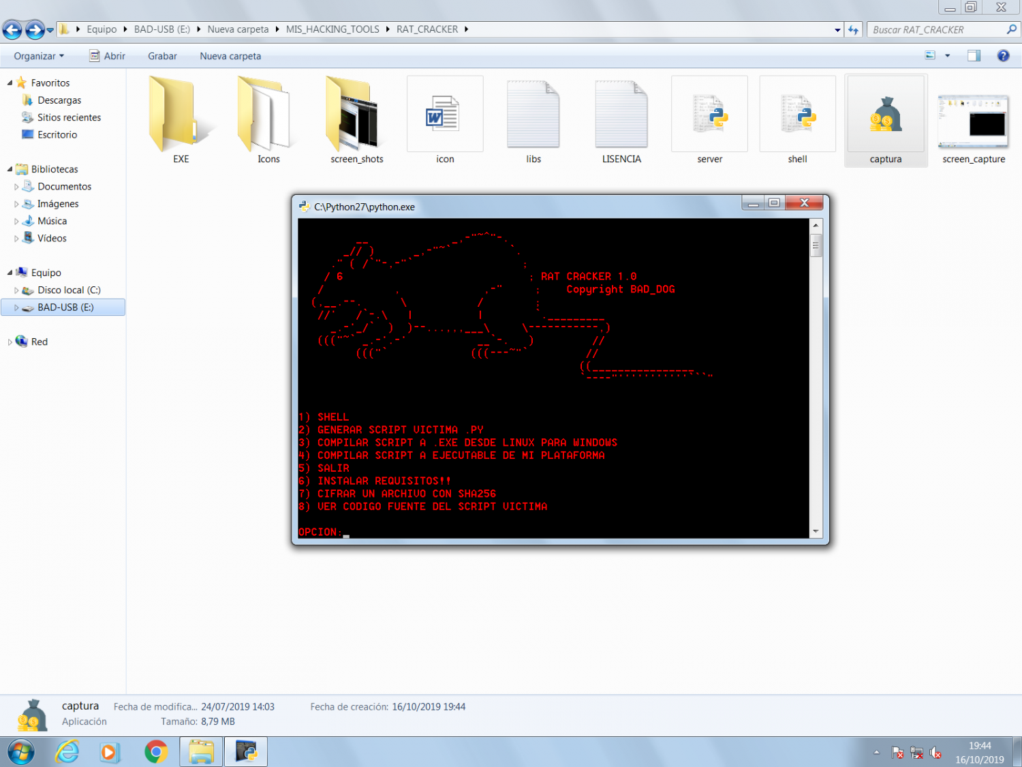1022x767 pixels.
Task: Open the taskbar clock showing 19:44
Action: click(980, 753)
